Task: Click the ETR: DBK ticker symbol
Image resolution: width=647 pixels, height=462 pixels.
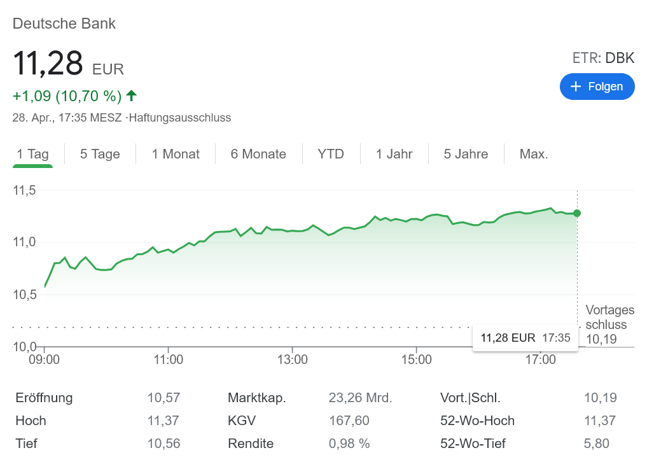Action: point(603,58)
